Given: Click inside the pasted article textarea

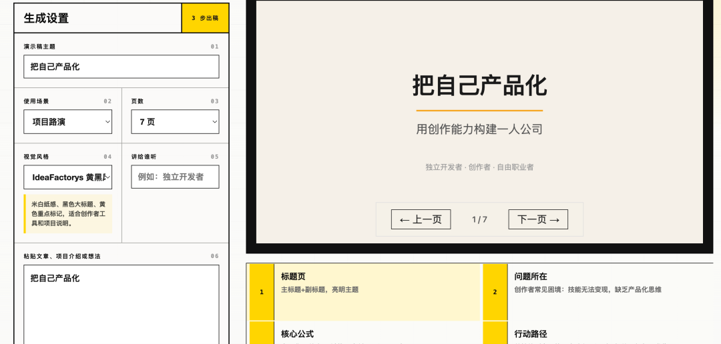Looking at the screenshot, I should (122, 304).
